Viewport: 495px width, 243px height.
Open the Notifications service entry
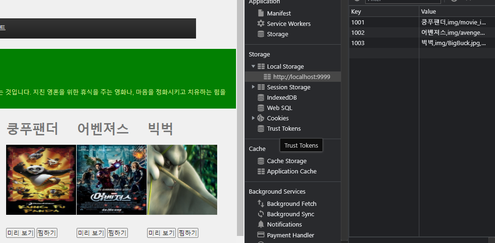pyautogui.click(x=284, y=224)
